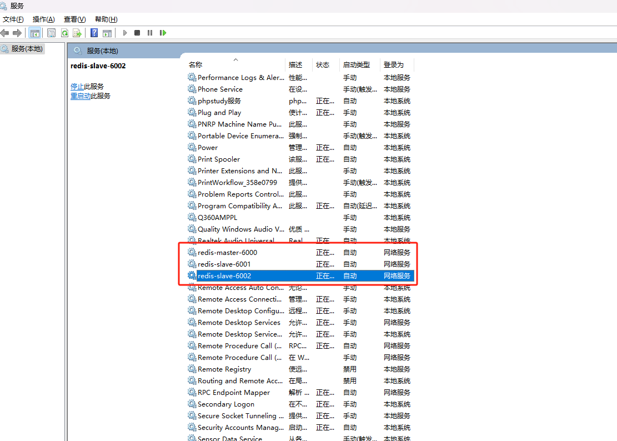Screen dimensions: 617x441
Task: Sort by the 登录为 column header
Action: pos(394,65)
